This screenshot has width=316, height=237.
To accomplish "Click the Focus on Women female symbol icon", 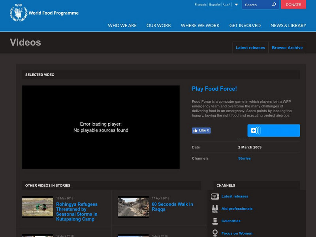I will [214, 233].
